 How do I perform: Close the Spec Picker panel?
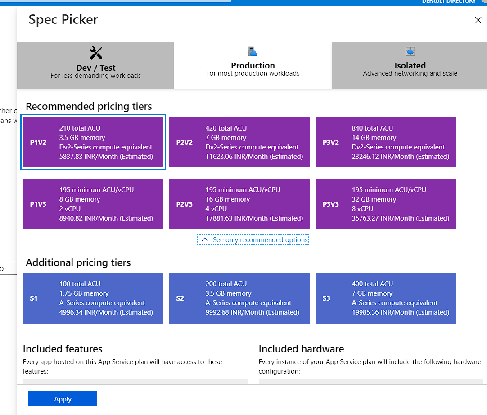coord(478,20)
